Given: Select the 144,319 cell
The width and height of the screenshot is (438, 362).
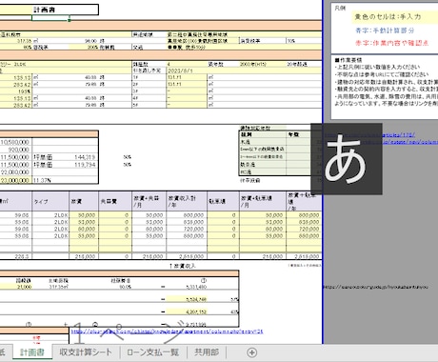Looking at the screenshot, I should coord(85,157).
